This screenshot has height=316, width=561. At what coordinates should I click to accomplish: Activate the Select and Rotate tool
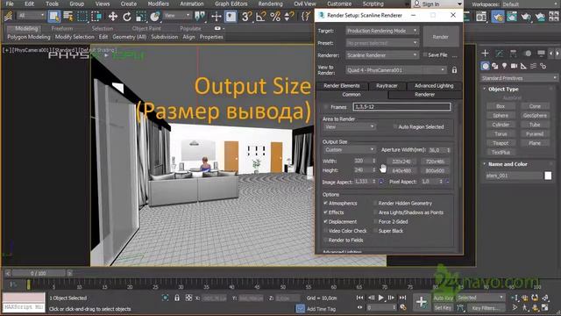(x=126, y=16)
